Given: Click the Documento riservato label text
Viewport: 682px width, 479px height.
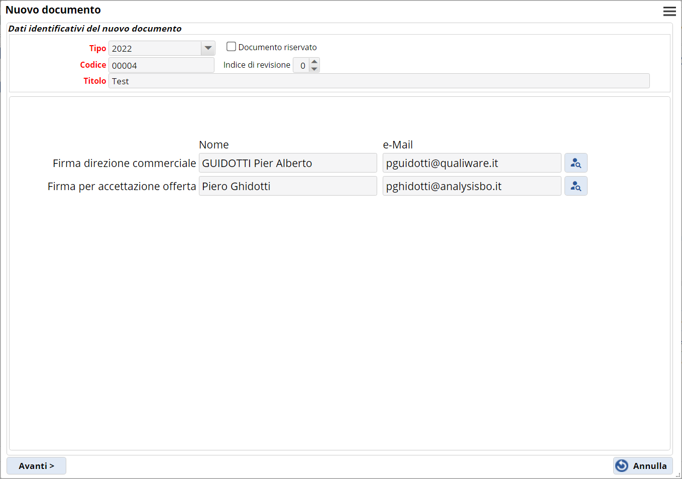Looking at the screenshot, I should coord(277,47).
